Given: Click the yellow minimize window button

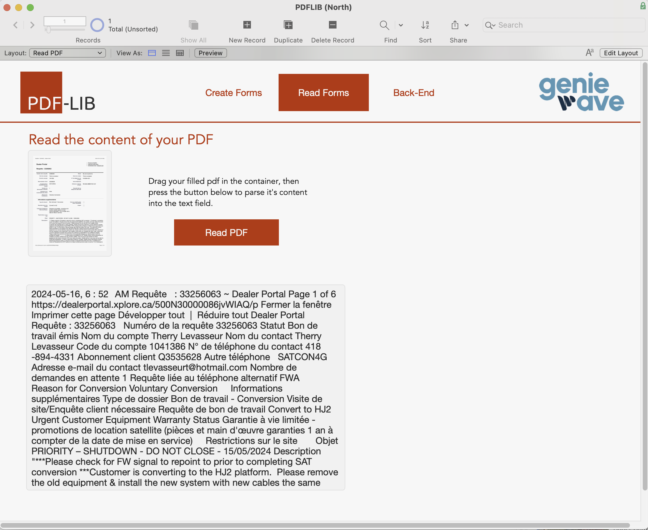Looking at the screenshot, I should [19, 7].
